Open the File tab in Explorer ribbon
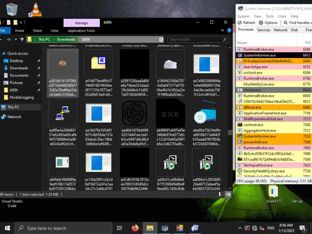This screenshot has width=312, height=234. [3, 31]
